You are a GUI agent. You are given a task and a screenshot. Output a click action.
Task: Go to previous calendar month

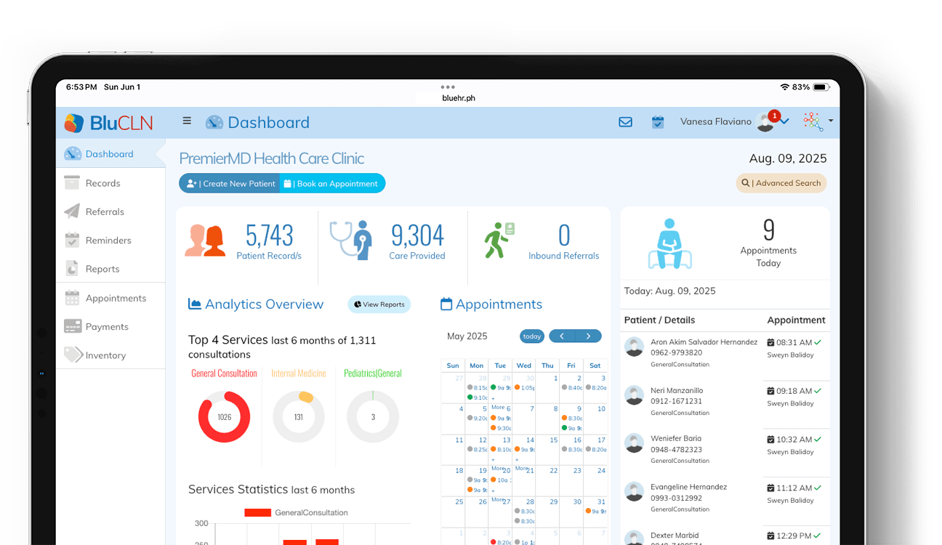click(x=562, y=336)
